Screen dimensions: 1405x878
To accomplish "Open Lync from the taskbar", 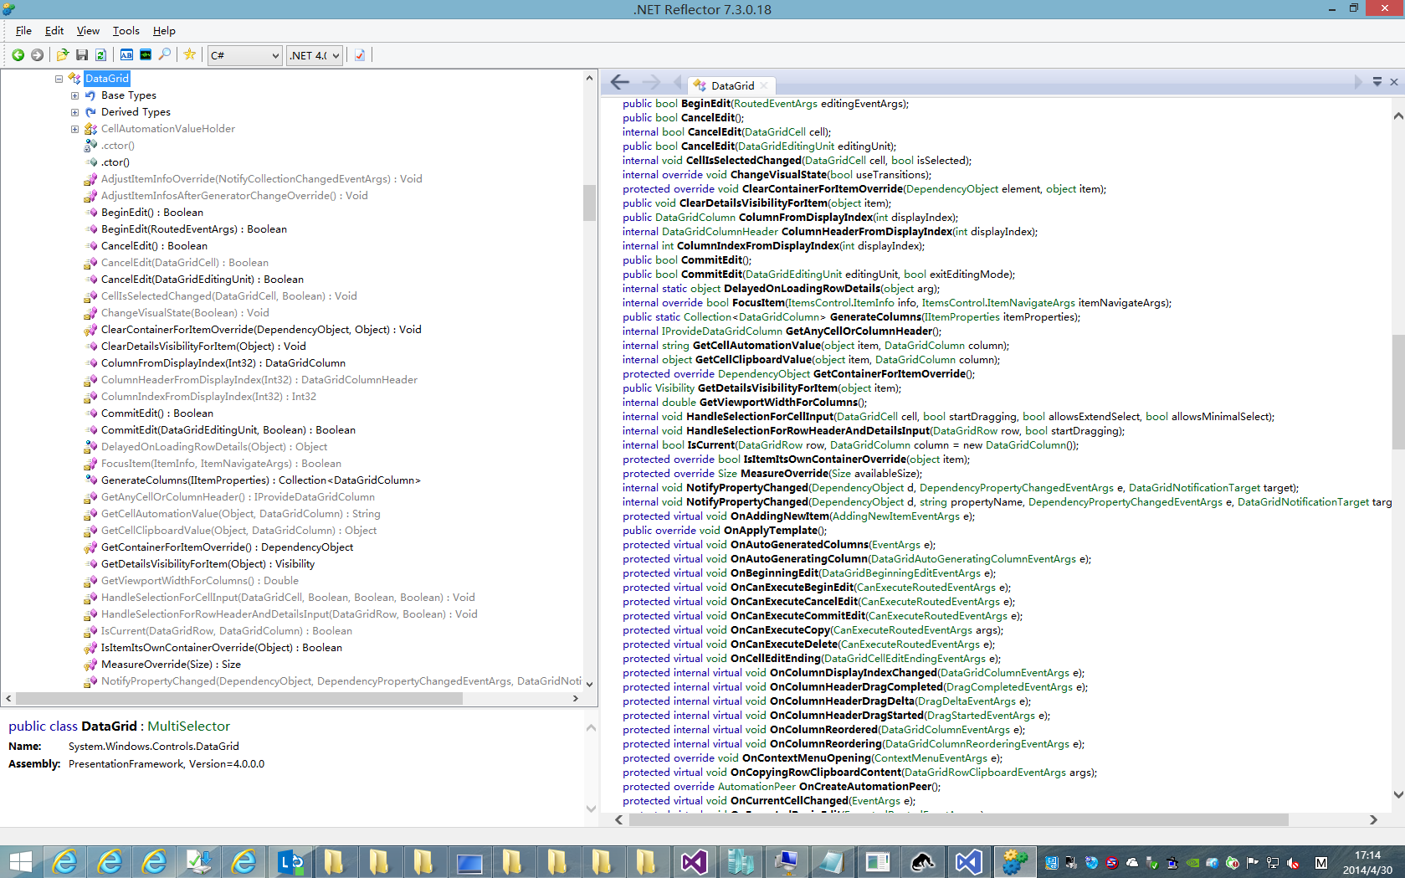I will pos(290,861).
